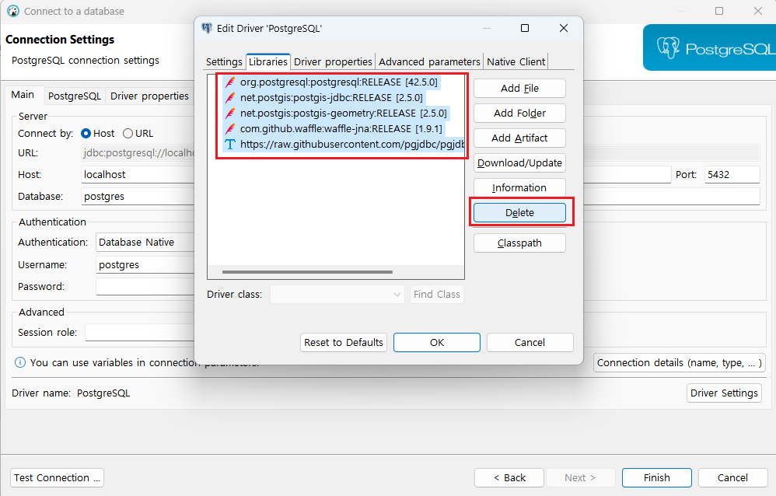Click the text file icon beside the githubusercontent URL
The width and height of the screenshot is (776, 496).
[x=230, y=145]
